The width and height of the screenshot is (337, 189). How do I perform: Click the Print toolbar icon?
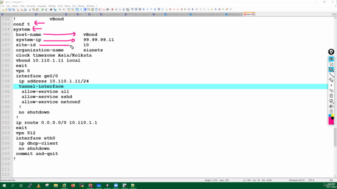pos(25,9)
